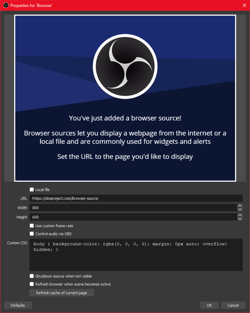Screen dimensions: 250x313
Task: Click the 'Custom CSS' label
Action: tap(17, 243)
